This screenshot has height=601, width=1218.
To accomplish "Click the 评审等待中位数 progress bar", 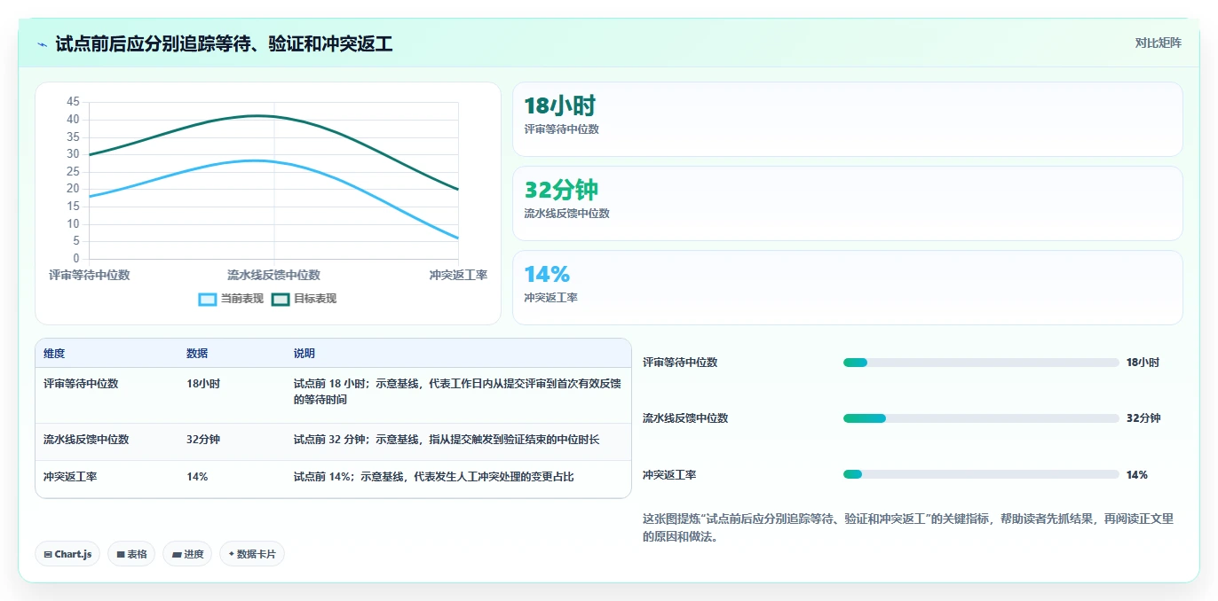I will tap(981, 363).
